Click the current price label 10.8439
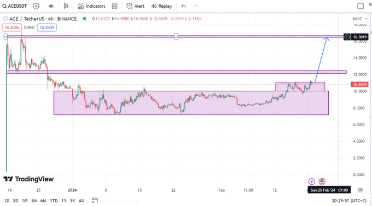Viewport: 372px width, 206px height. coord(359,84)
